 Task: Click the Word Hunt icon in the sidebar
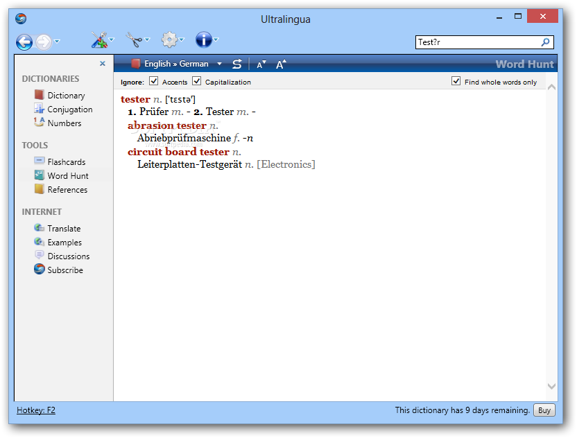pos(39,175)
